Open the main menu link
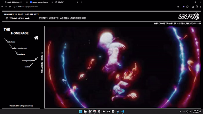 click(11, 42)
